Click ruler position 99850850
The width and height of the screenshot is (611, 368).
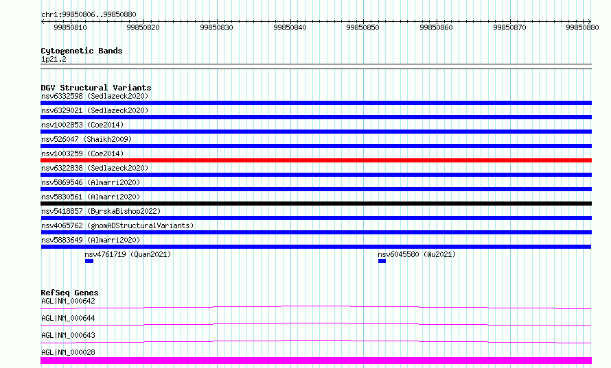[x=362, y=27]
